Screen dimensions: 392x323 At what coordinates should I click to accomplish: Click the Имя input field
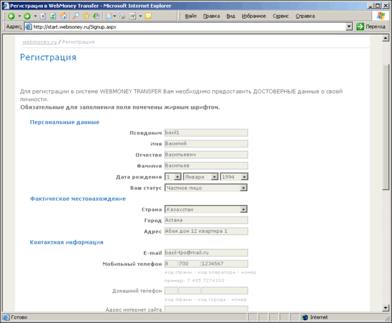[207, 143]
